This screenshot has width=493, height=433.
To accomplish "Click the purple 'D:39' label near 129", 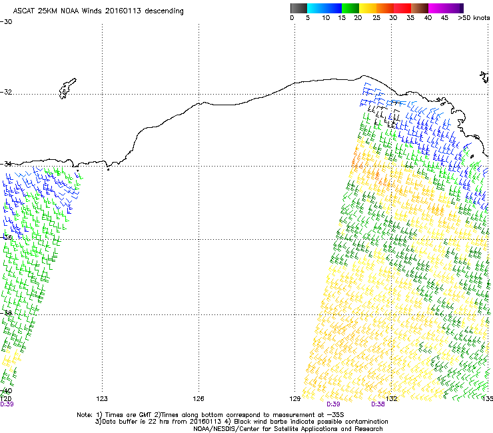I will 333,404.
